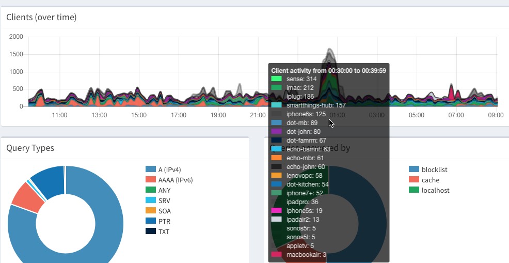This screenshot has height=263, width=509.
Task: Click the "smartthings-hub: 157" tooltip row
Action: [x=308, y=105]
